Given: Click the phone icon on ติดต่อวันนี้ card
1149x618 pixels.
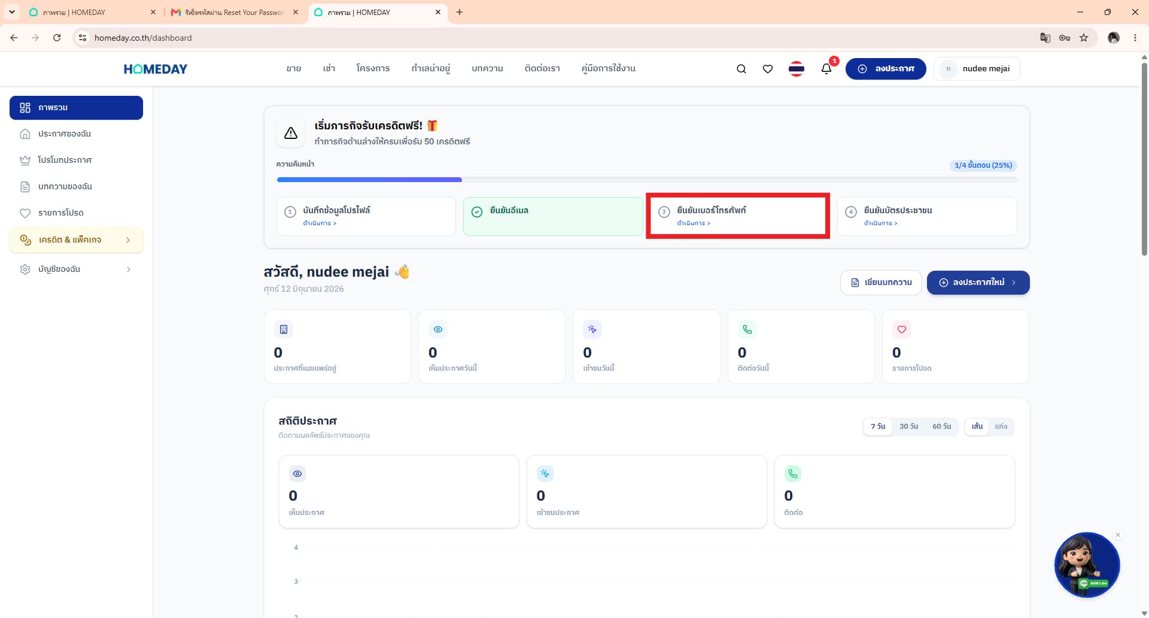Looking at the screenshot, I should 747,329.
